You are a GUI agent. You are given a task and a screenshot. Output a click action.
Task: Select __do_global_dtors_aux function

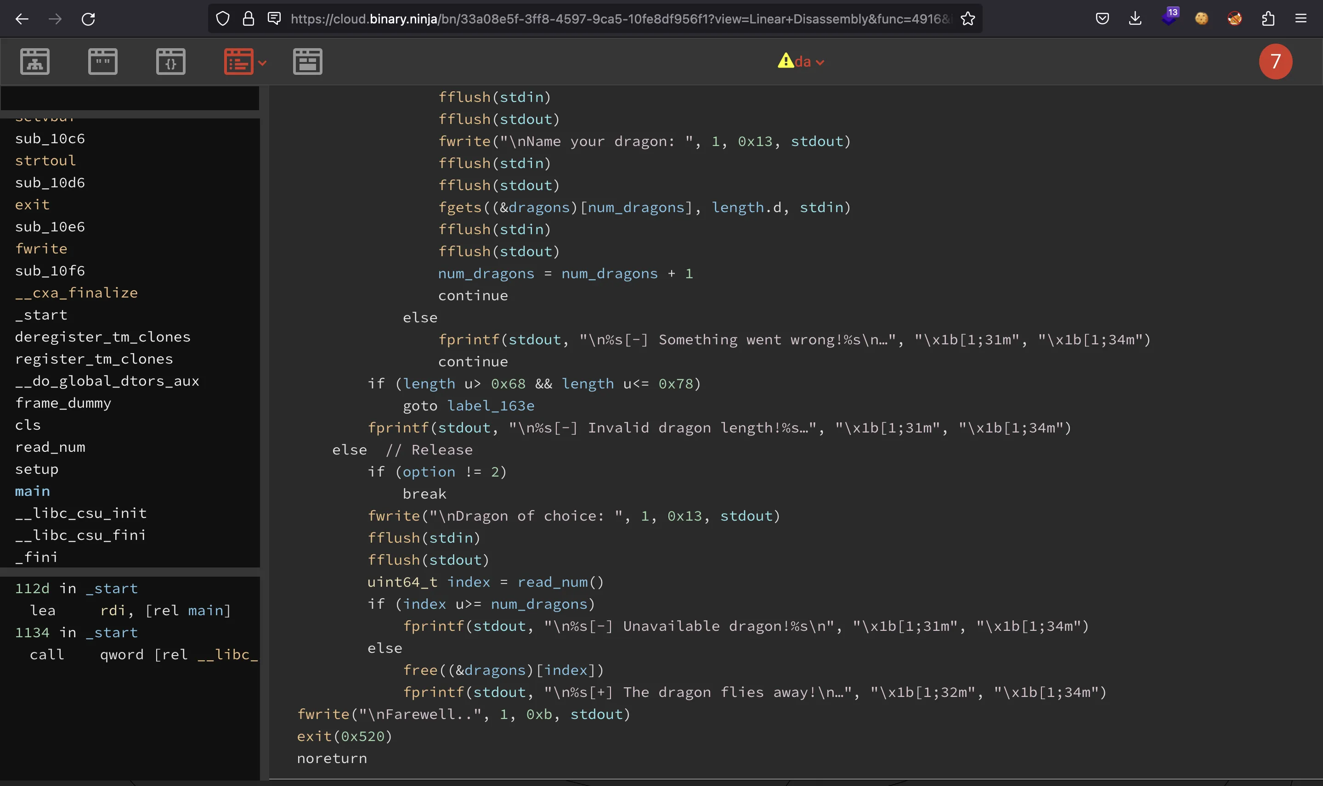point(107,381)
